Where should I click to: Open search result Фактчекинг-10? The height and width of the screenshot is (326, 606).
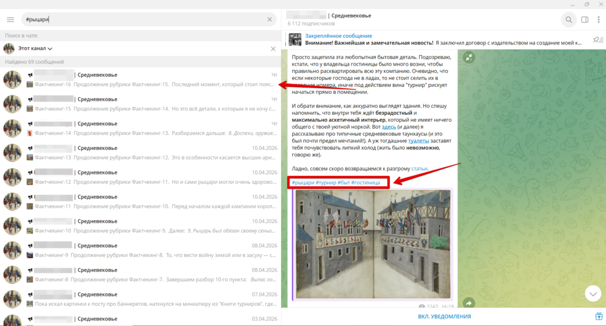coord(140,225)
